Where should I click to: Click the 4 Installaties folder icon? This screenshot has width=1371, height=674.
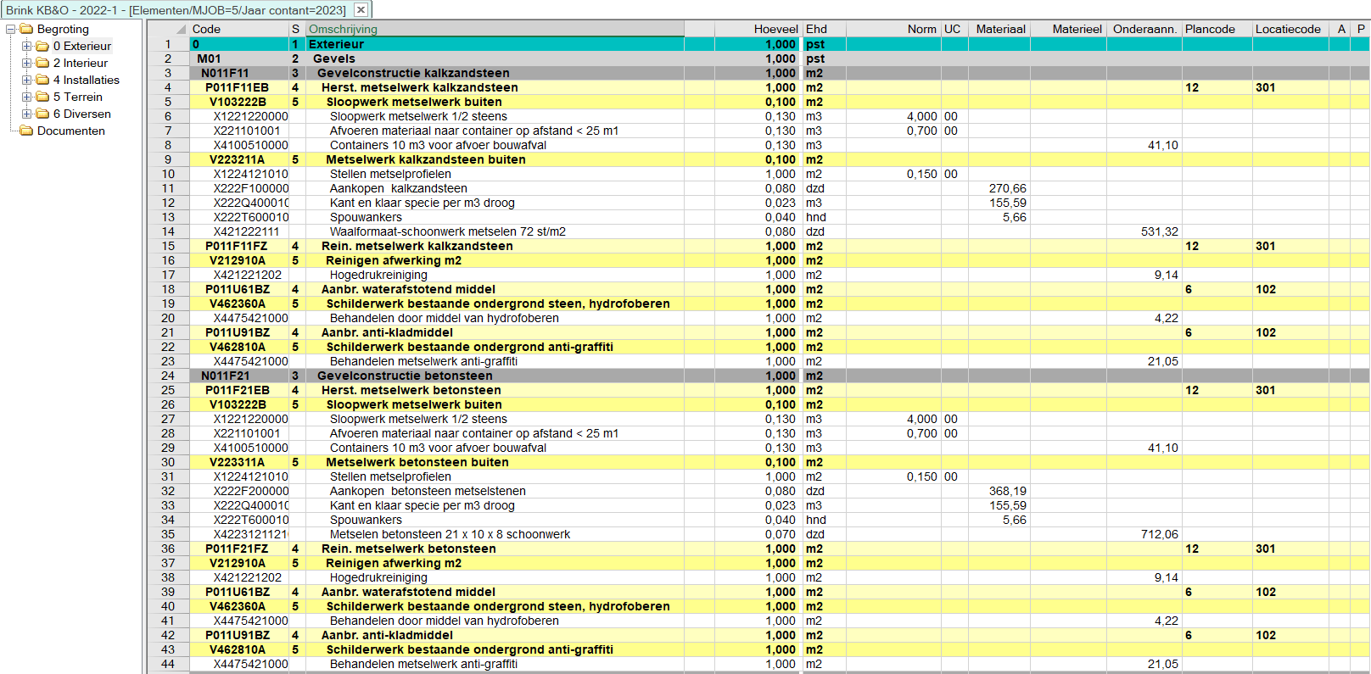(x=42, y=80)
